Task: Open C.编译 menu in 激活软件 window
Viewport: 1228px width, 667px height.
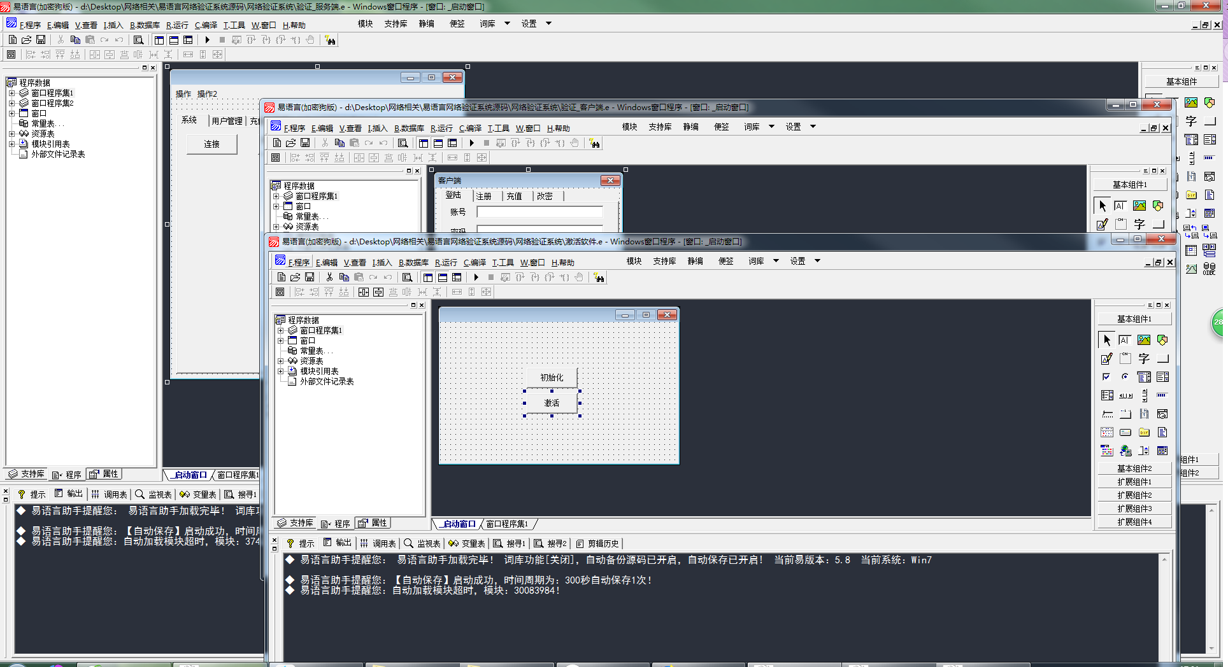Action: pos(475,262)
